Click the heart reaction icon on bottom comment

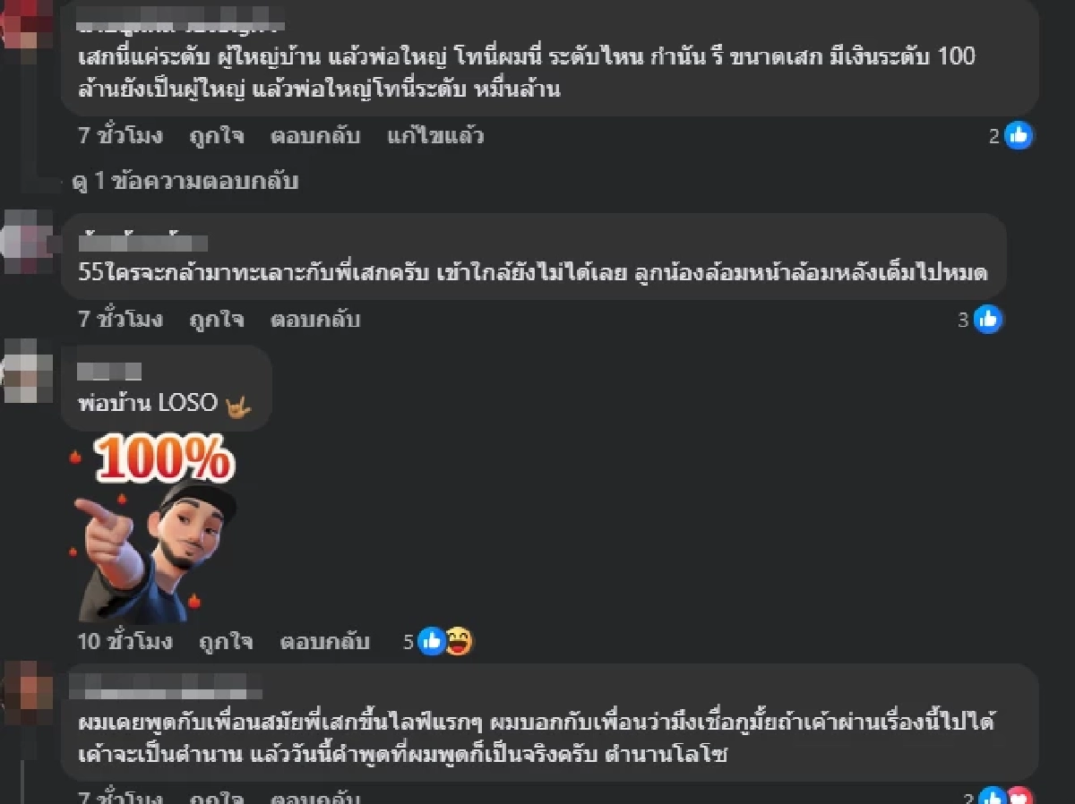[x=1019, y=797]
